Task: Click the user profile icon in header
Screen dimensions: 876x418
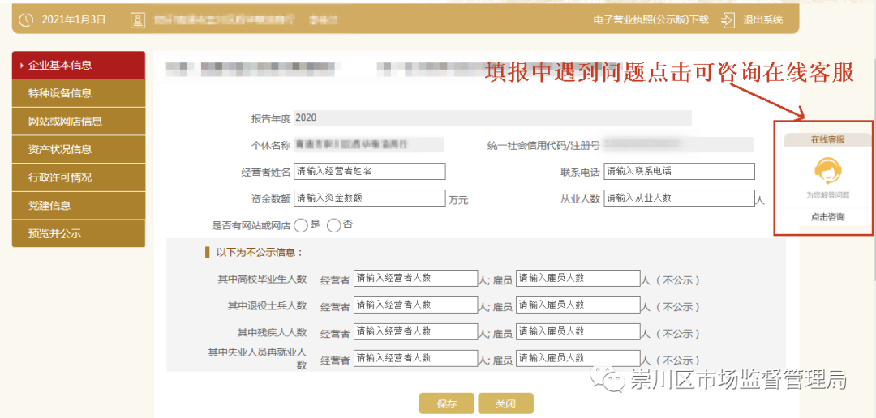Action: (137, 19)
